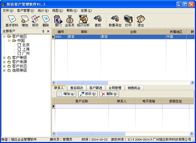Select the 北京 document icon

pyautogui.click(x=19, y=45)
